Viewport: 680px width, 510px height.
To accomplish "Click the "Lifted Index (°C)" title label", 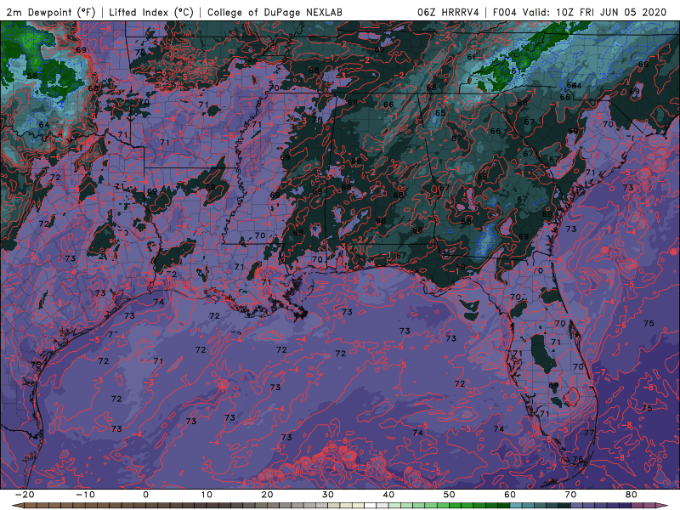I will click(151, 12).
